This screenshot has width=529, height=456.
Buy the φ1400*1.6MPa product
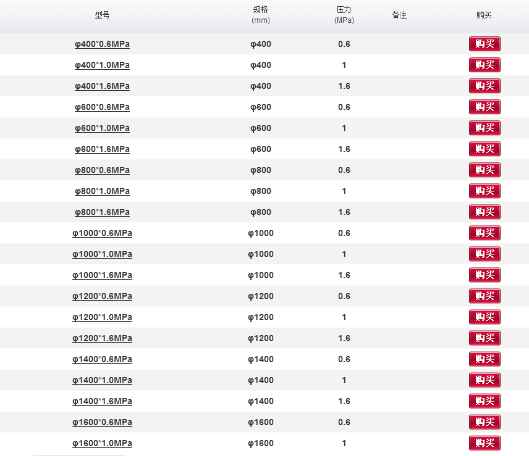click(485, 400)
